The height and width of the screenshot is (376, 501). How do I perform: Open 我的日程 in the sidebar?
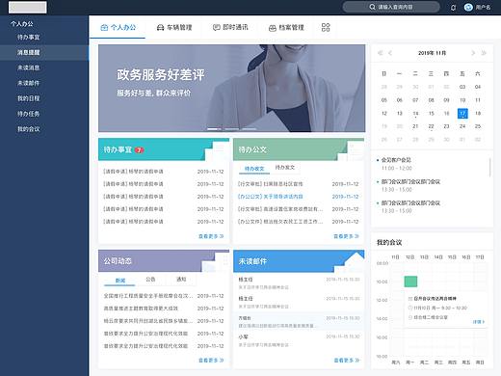click(29, 98)
